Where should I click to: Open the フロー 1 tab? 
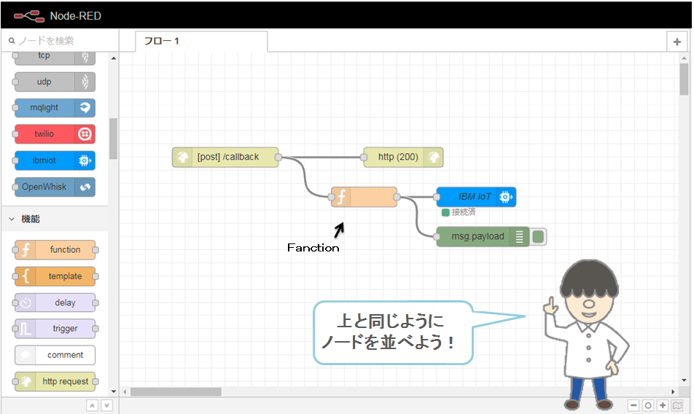pos(201,41)
